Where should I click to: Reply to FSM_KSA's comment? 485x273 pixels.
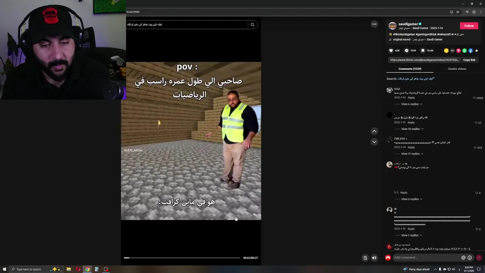tap(411, 147)
